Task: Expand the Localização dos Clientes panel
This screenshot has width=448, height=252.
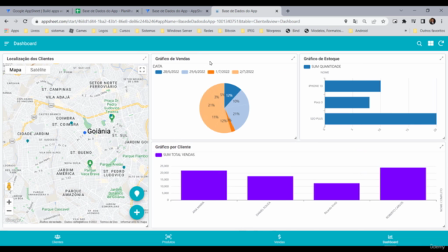Action: coord(145,58)
